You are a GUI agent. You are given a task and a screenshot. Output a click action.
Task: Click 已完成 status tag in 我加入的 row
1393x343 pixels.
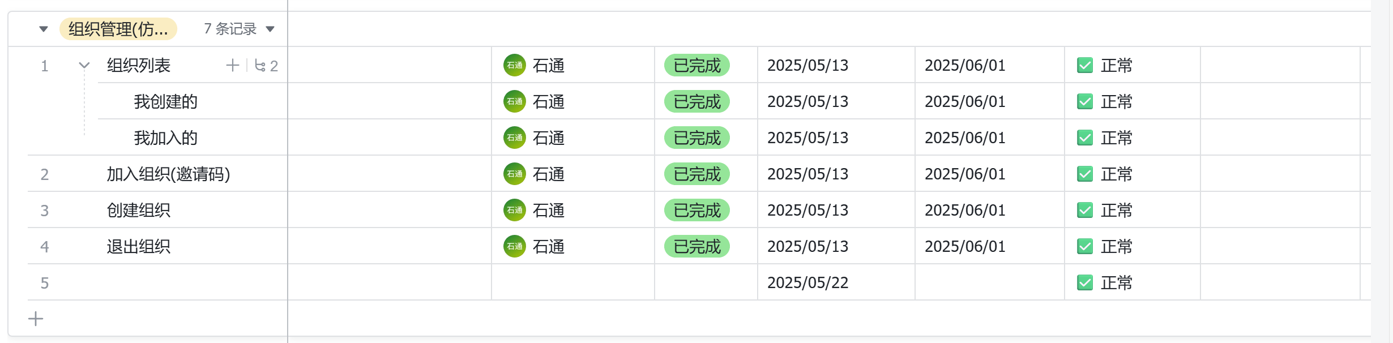[697, 138]
